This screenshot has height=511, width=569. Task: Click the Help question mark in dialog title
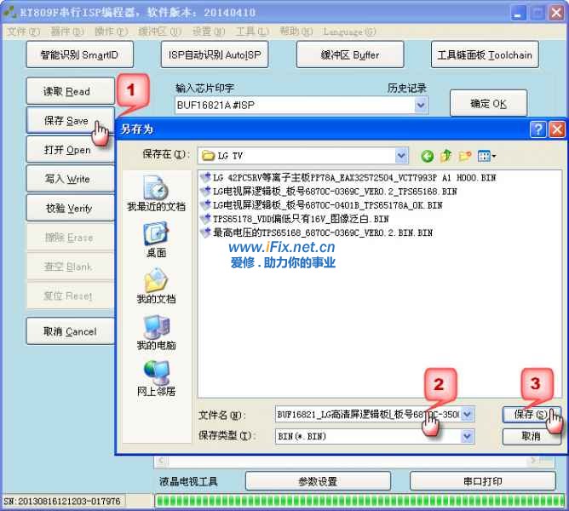click(537, 129)
